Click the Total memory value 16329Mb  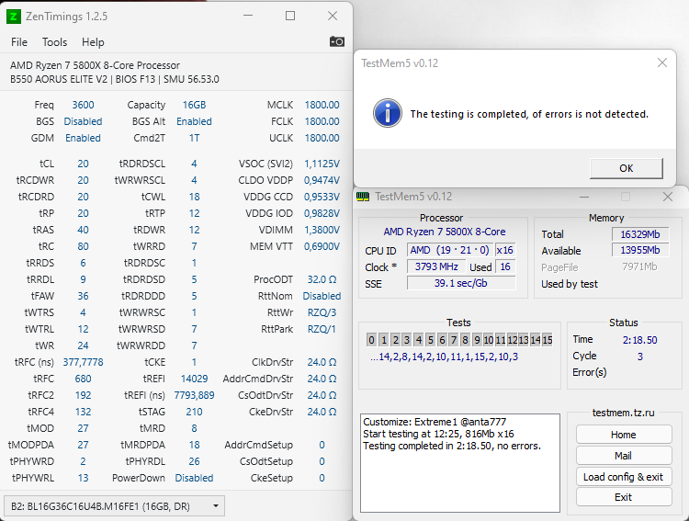pos(639,234)
